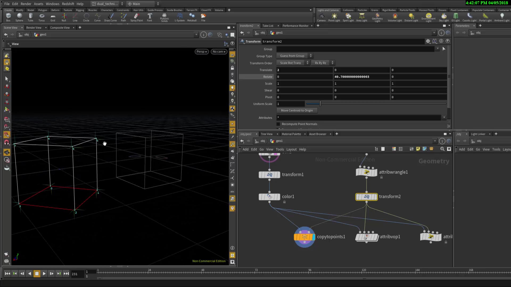Screen dimensions: 511x287
Task: Switch to the Take List tab
Action: click(268, 26)
